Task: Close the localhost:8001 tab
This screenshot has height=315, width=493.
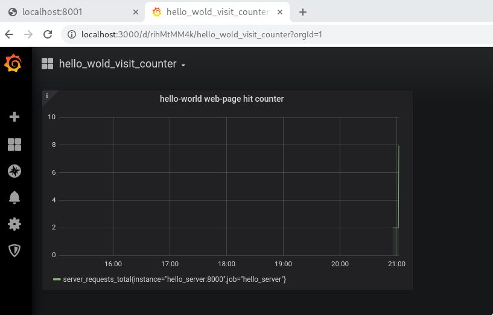Action: pos(136,12)
